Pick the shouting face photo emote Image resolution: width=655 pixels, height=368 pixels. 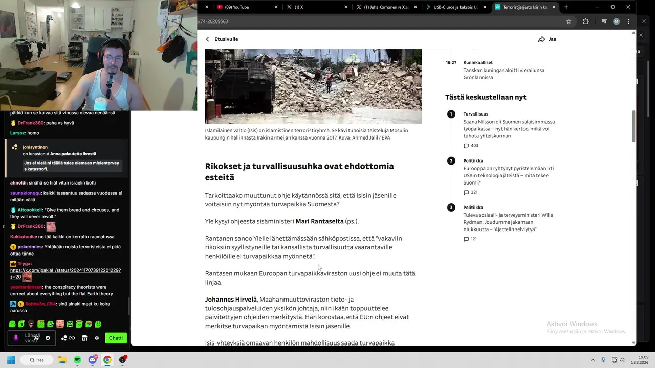pos(60,324)
